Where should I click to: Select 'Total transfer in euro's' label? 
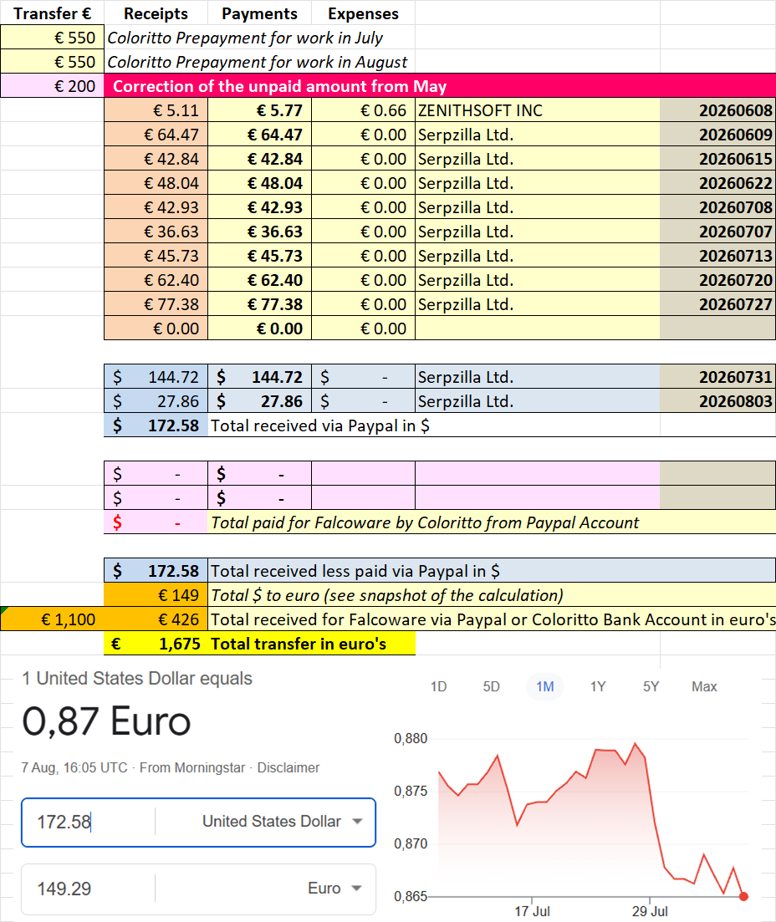tap(299, 644)
